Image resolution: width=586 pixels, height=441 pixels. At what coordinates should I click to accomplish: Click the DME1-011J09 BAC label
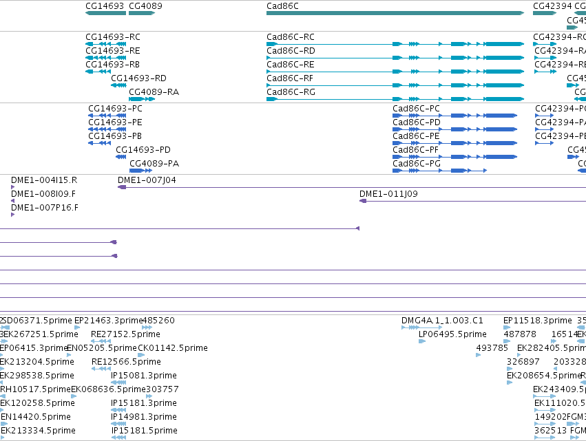(x=388, y=194)
